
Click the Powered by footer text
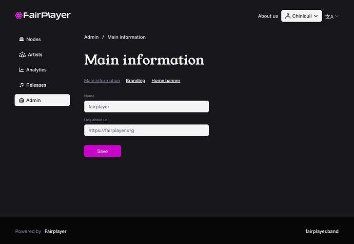pos(28,231)
